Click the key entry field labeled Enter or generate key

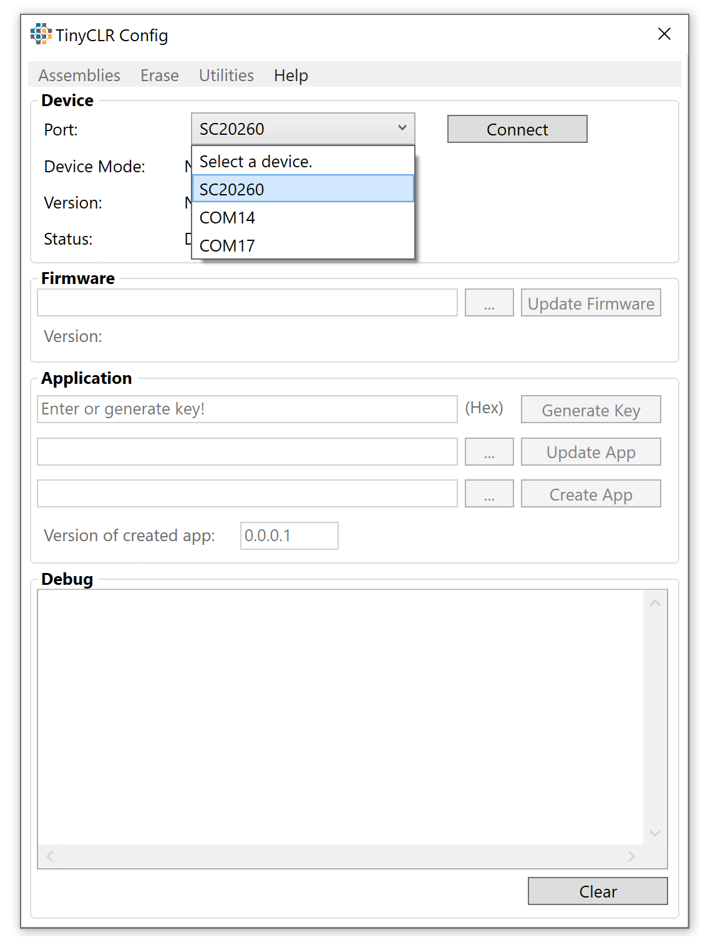(x=247, y=409)
